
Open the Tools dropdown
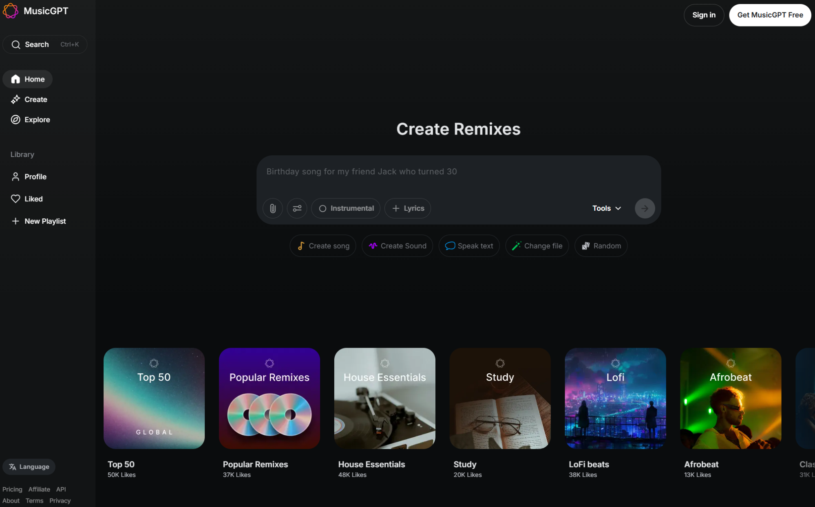[x=606, y=208]
